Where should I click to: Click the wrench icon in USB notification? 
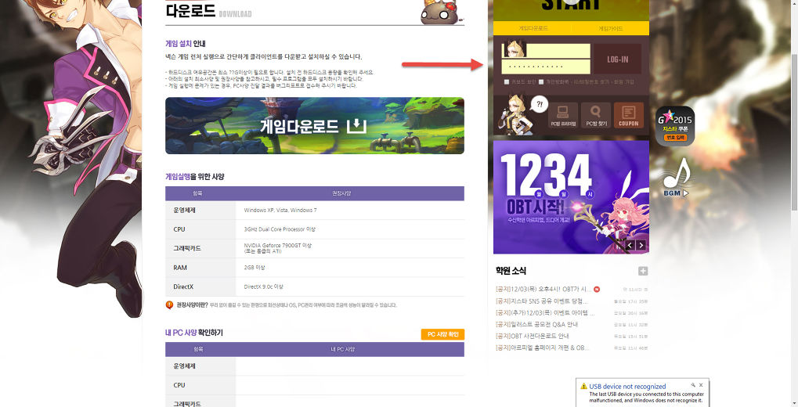[x=693, y=385]
